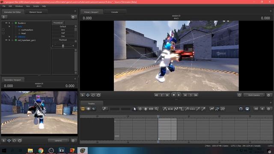Toggle visibility eye for first animation set
This screenshot has height=154, width=274.
point(6,23)
